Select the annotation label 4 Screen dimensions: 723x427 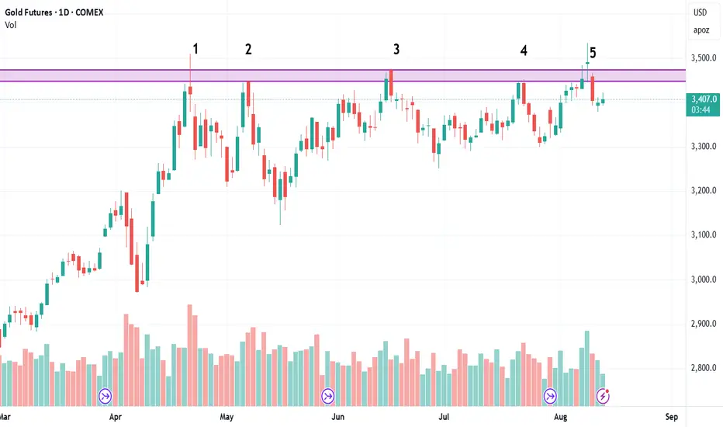(524, 50)
